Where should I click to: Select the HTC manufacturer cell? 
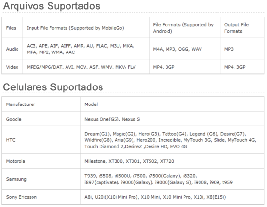pyautogui.click(x=11, y=140)
